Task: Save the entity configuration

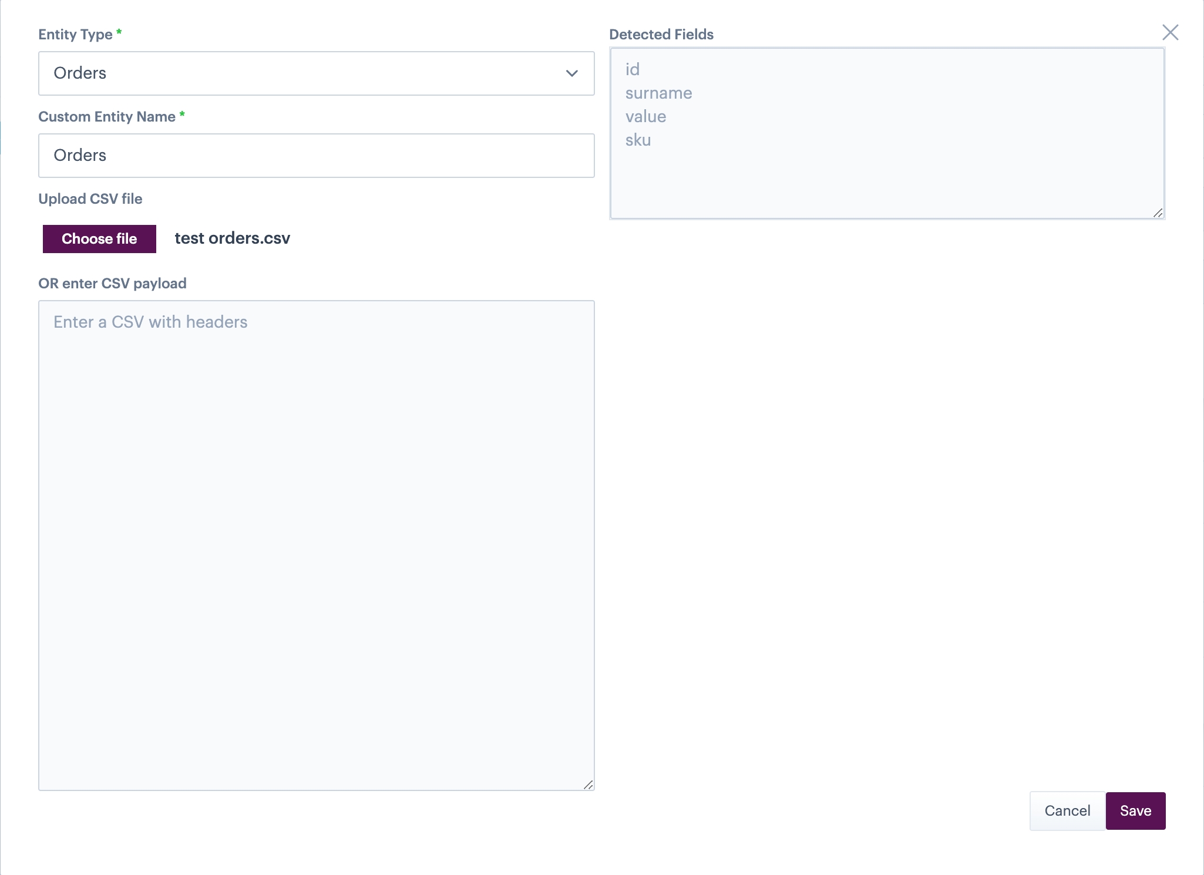Action: click(x=1135, y=811)
